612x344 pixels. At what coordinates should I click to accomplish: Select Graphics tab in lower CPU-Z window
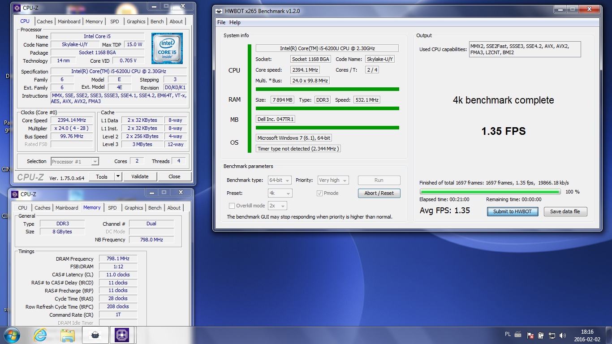coord(134,208)
